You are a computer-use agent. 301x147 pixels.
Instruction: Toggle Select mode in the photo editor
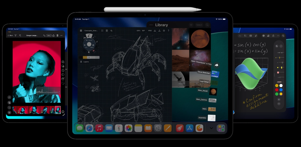pos(49,35)
